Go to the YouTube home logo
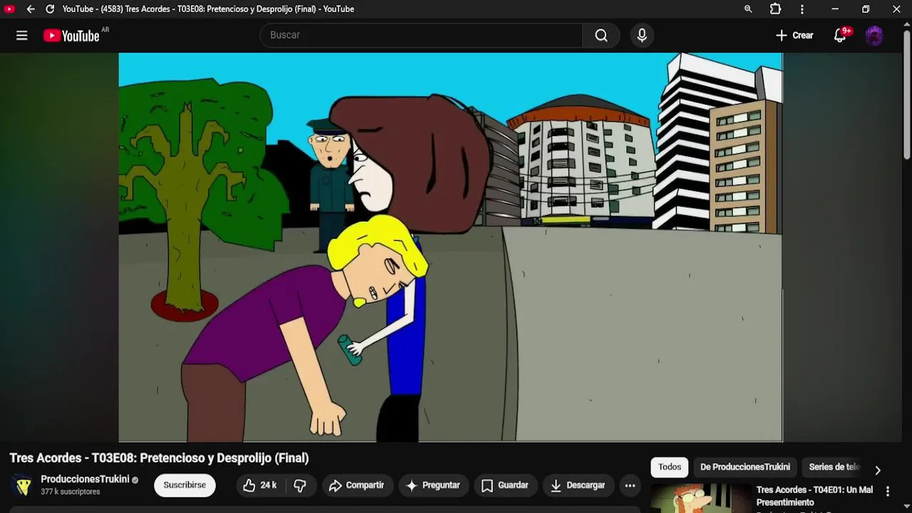Viewport: 912px width, 513px height. tap(71, 36)
